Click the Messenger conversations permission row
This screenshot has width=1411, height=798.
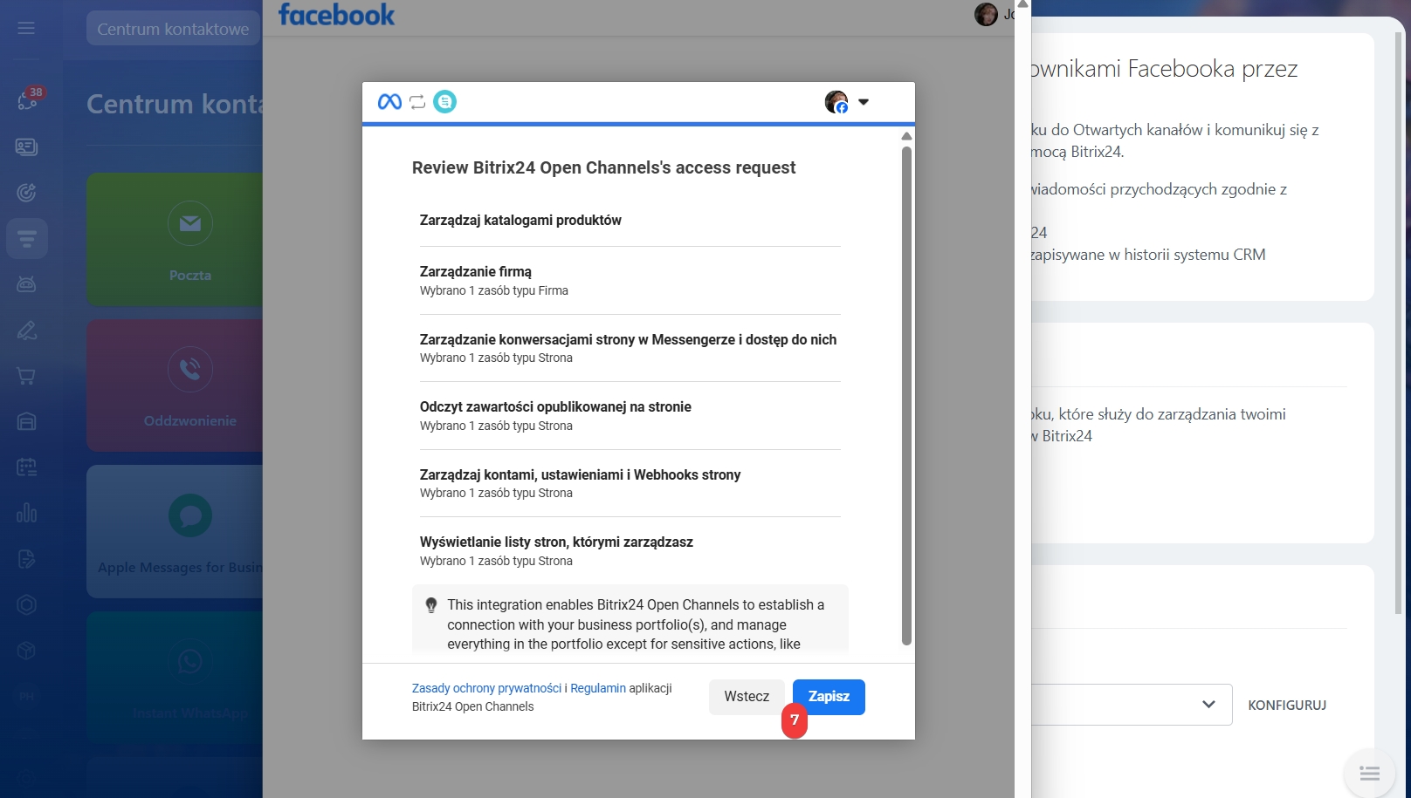coord(630,348)
